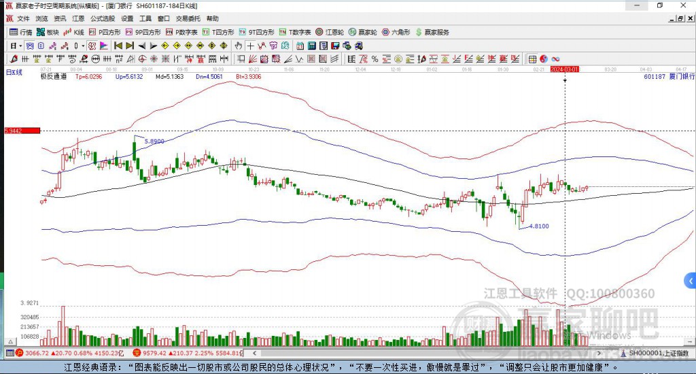Open the 窗口 menu
Image resolution: width=696 pixels, height=374 pixels.
(x=164, y=18)
